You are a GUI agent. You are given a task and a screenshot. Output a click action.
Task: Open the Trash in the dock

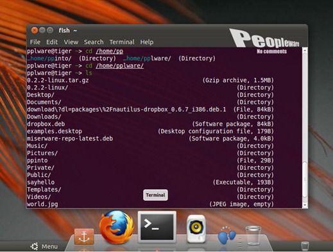click(x=253, y=235)
